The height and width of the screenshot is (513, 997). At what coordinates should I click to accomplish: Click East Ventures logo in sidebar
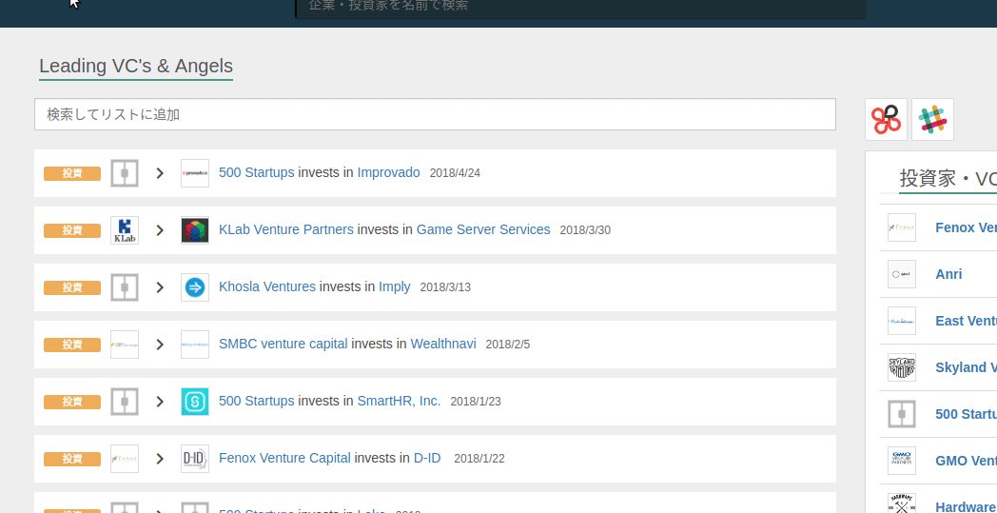click(902, 321)
